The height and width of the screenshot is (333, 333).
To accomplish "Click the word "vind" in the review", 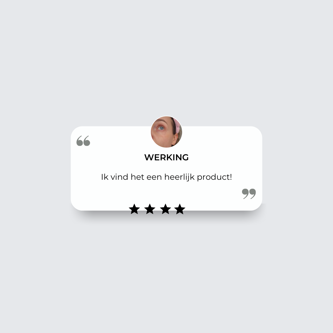I will (x=119, y=177).
